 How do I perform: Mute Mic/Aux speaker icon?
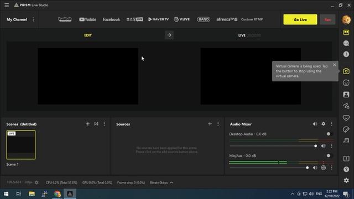point(315,167)
